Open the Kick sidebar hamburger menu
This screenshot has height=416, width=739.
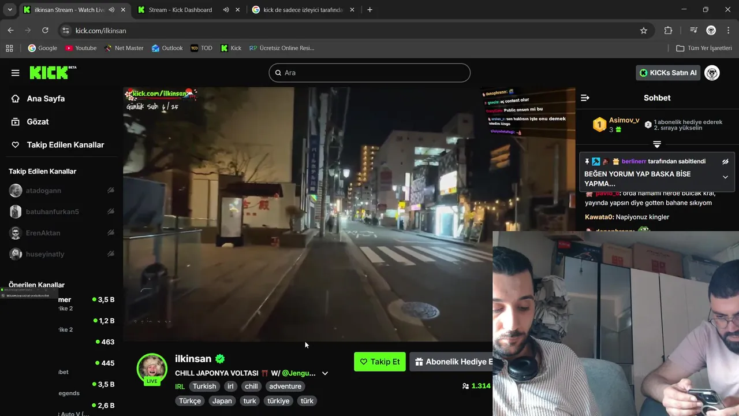click(x=16, y=73)
